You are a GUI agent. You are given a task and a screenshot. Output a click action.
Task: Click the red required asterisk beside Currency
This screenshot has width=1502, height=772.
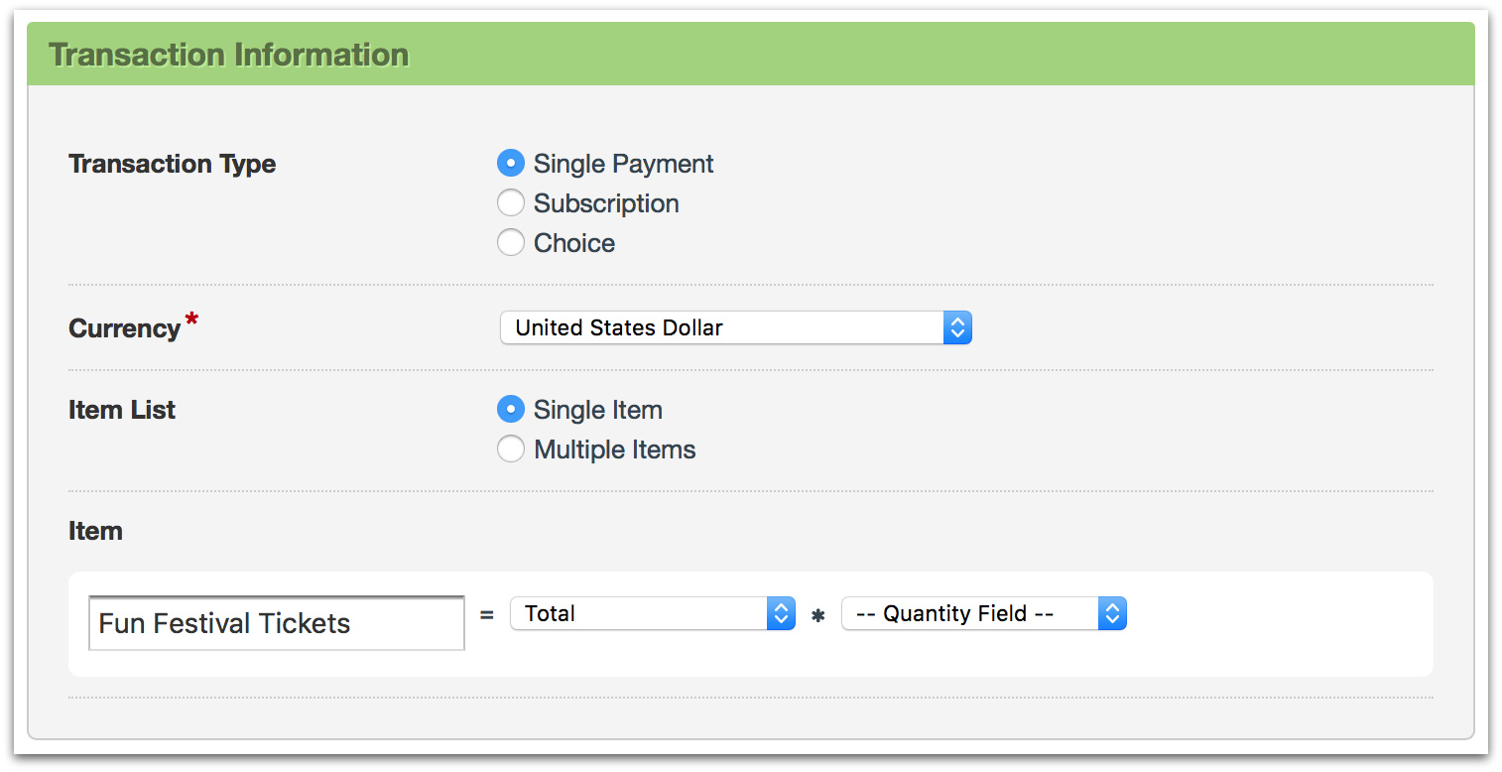coord(192,320)
